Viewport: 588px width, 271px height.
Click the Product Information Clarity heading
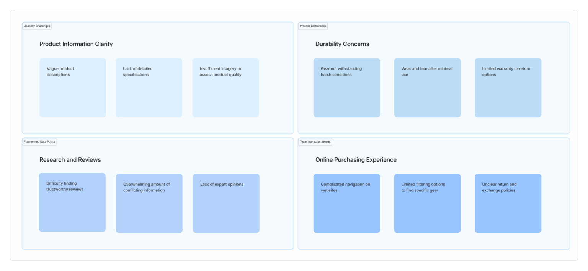pos(76,44)
